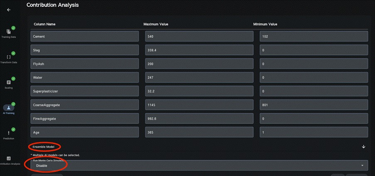
Task: Go to the Transform Data brackets icon
Action: pos(9,57)
